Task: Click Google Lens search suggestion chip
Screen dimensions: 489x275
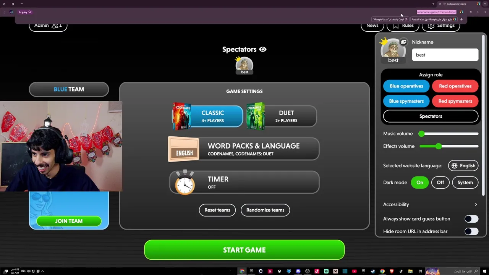Action: (390, 19)
